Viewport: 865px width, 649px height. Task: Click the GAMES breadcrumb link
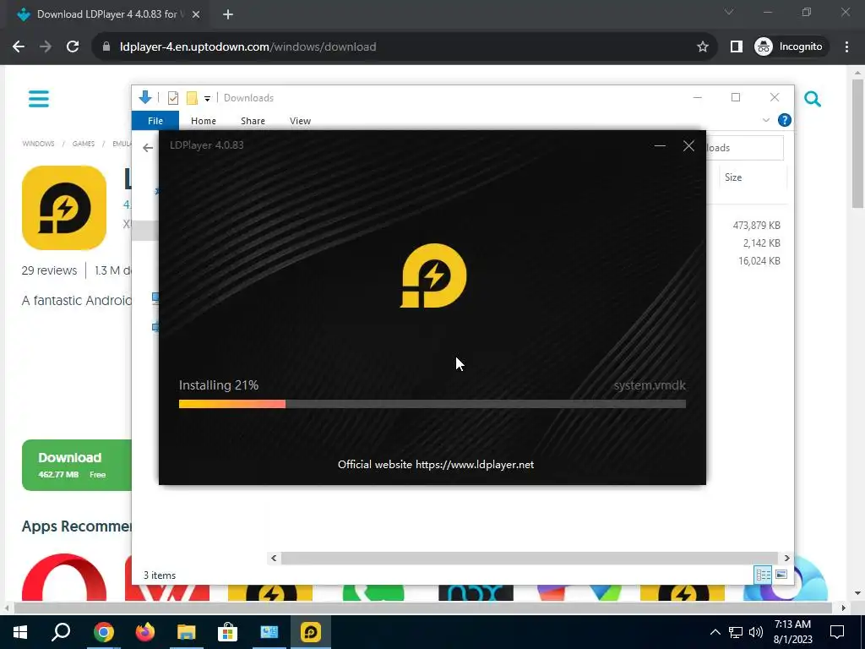click(x=84, y=144)
